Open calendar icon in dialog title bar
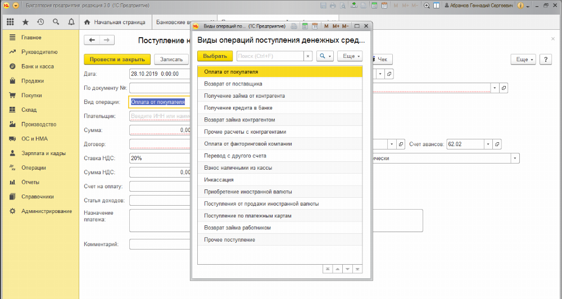The height and width of the screenshot is (299, 562). (x=315, y=26)
